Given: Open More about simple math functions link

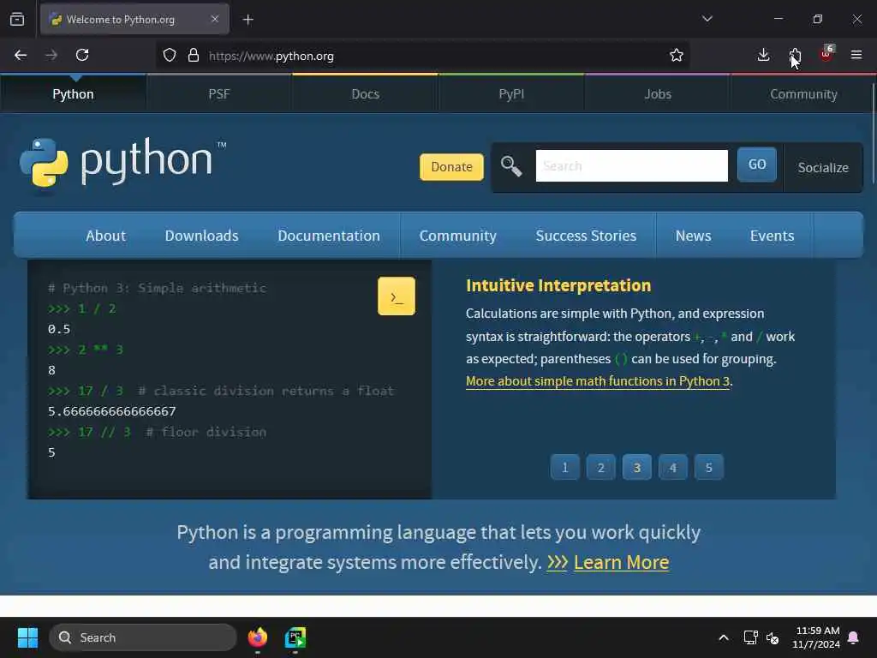Looking at the screenshot, I should click(x=597, y=381).
